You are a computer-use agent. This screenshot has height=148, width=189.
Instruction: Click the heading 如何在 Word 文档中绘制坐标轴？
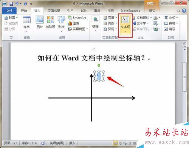coord(91,58)
